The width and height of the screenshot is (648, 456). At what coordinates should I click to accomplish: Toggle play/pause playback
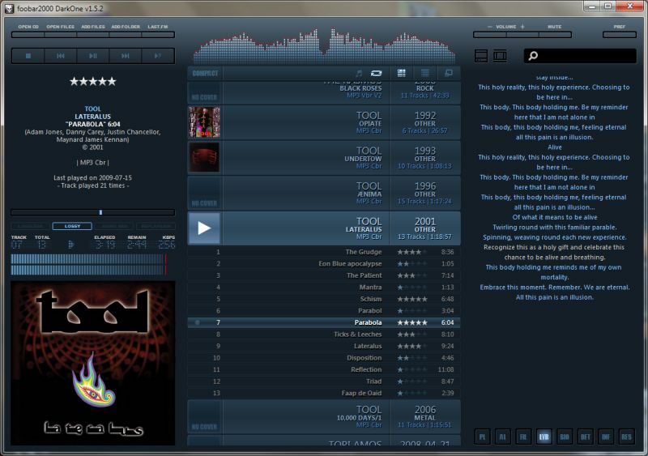[x=93, y=56]
